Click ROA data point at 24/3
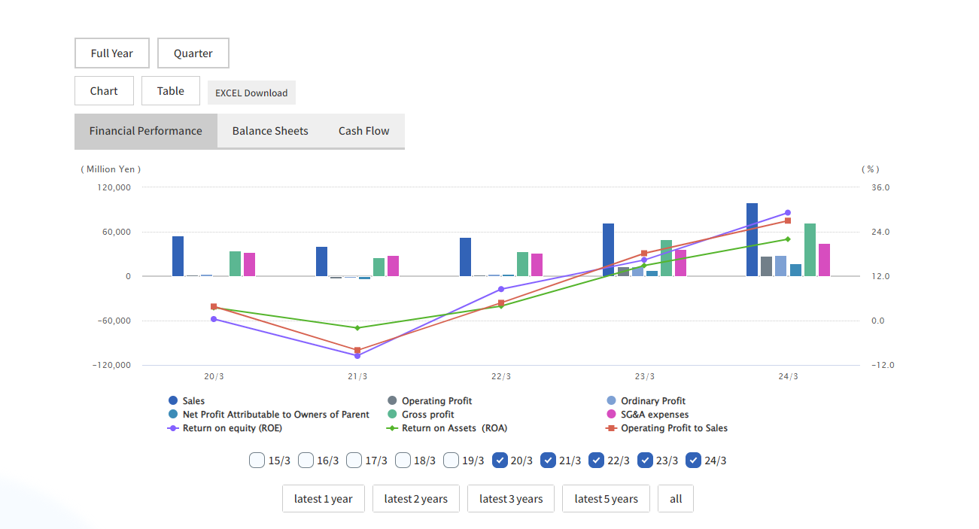Screen dimensions: 979x529 point(788,239)
